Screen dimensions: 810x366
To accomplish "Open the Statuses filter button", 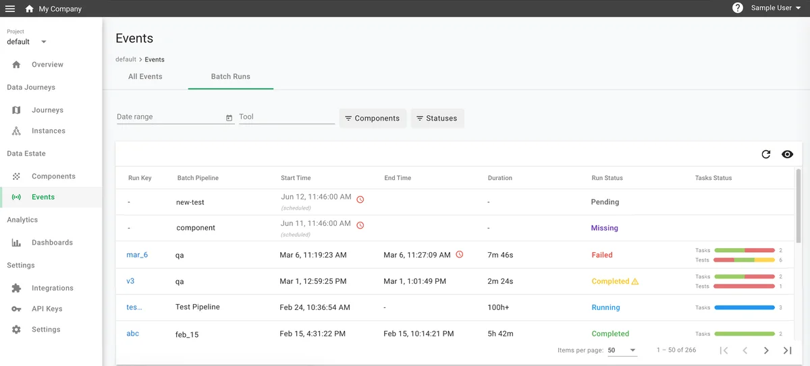I will (437, 118).
